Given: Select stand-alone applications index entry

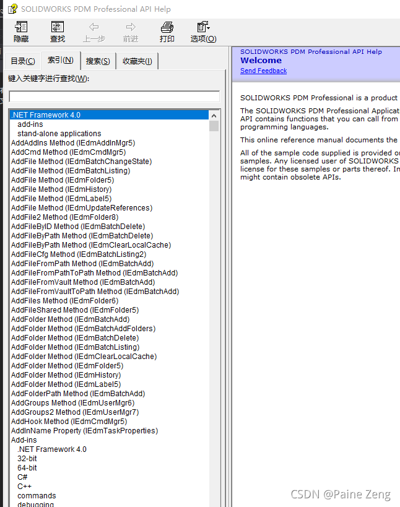Looking at the screenshot, I should [59, 134].
